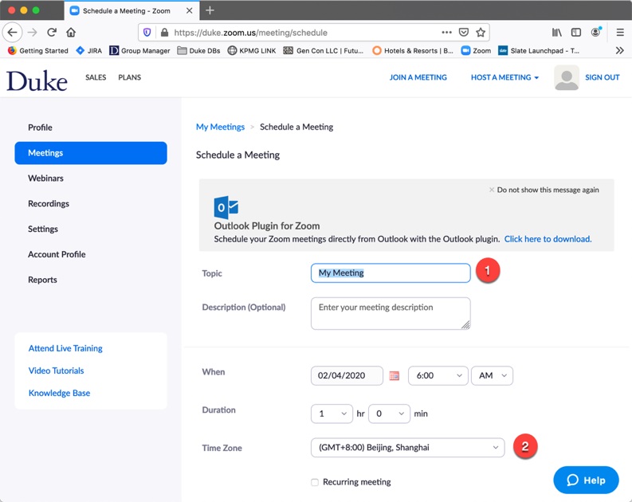Click the Outlook plugin logo
Image resolution: width=632 pixels, height=502 pixels.
[226, 207]
